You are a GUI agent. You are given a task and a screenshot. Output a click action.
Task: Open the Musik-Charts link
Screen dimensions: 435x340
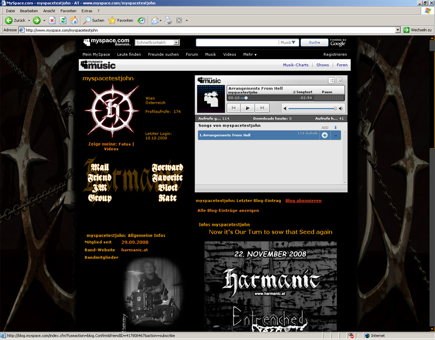[296, 65]
